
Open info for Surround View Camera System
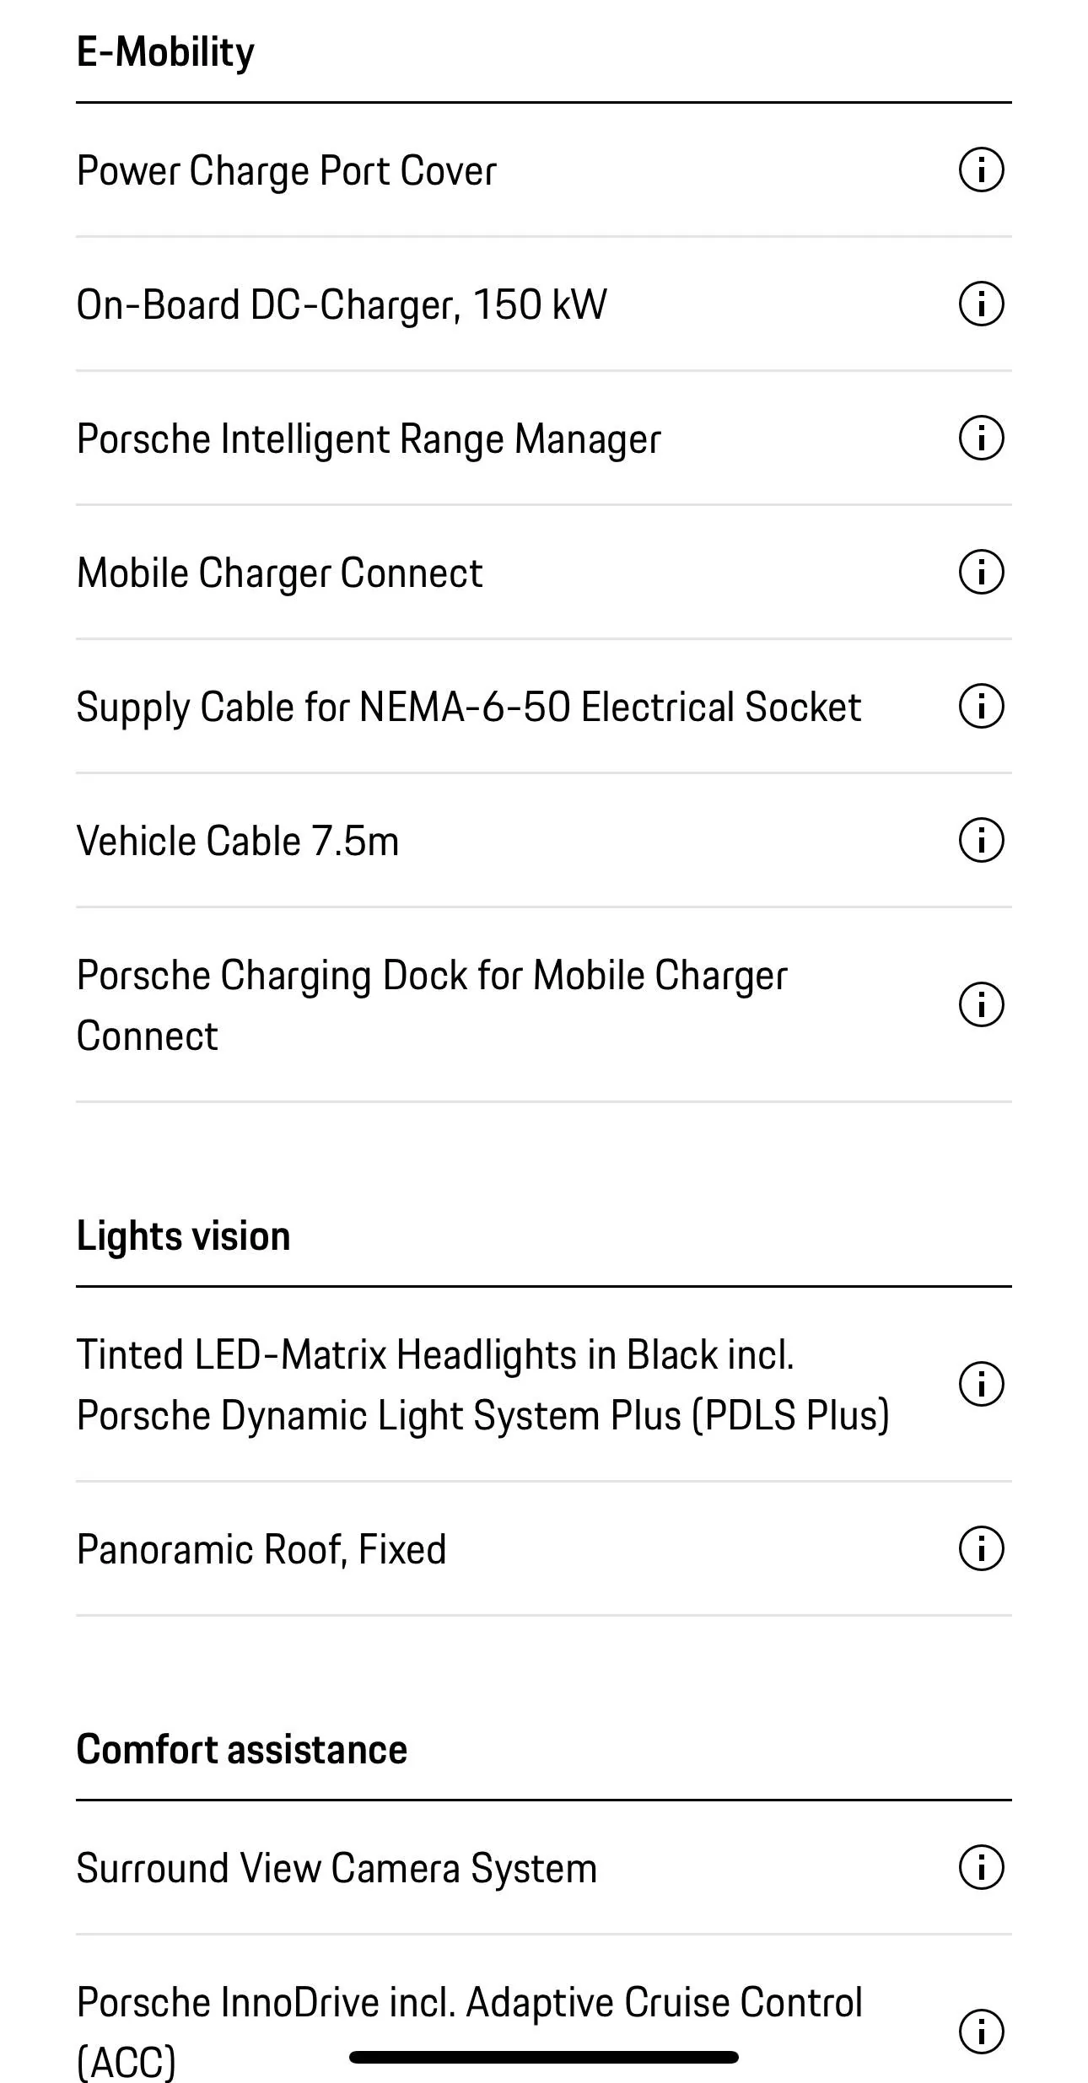[x=981, y=1866]
